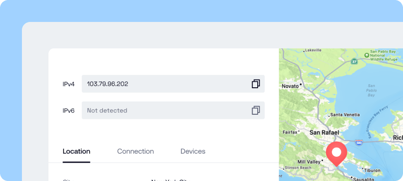Viewport: 403px width, 181px height.
Task: Open the Location tab
Action: (76, 151)
